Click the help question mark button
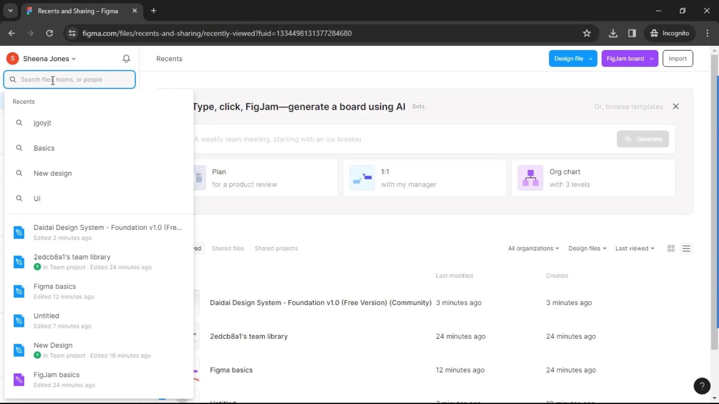Image resolution: width=719 pixels, height=404 pixels. (702, 386)
